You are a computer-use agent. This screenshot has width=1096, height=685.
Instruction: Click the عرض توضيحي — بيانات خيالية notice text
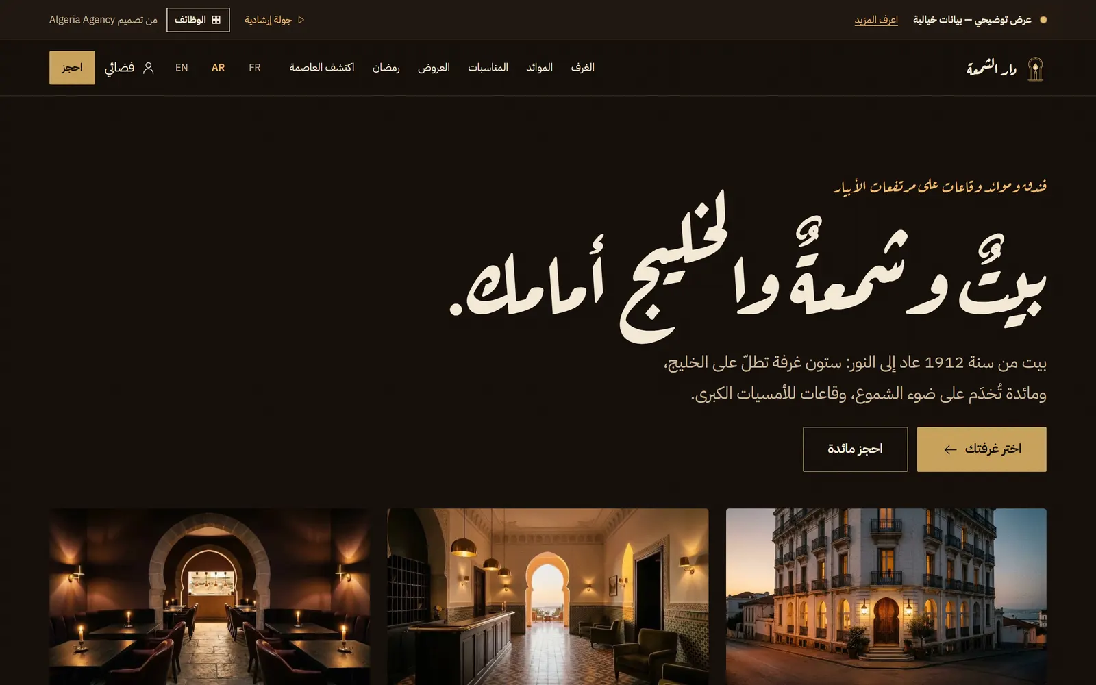(972, 20)
